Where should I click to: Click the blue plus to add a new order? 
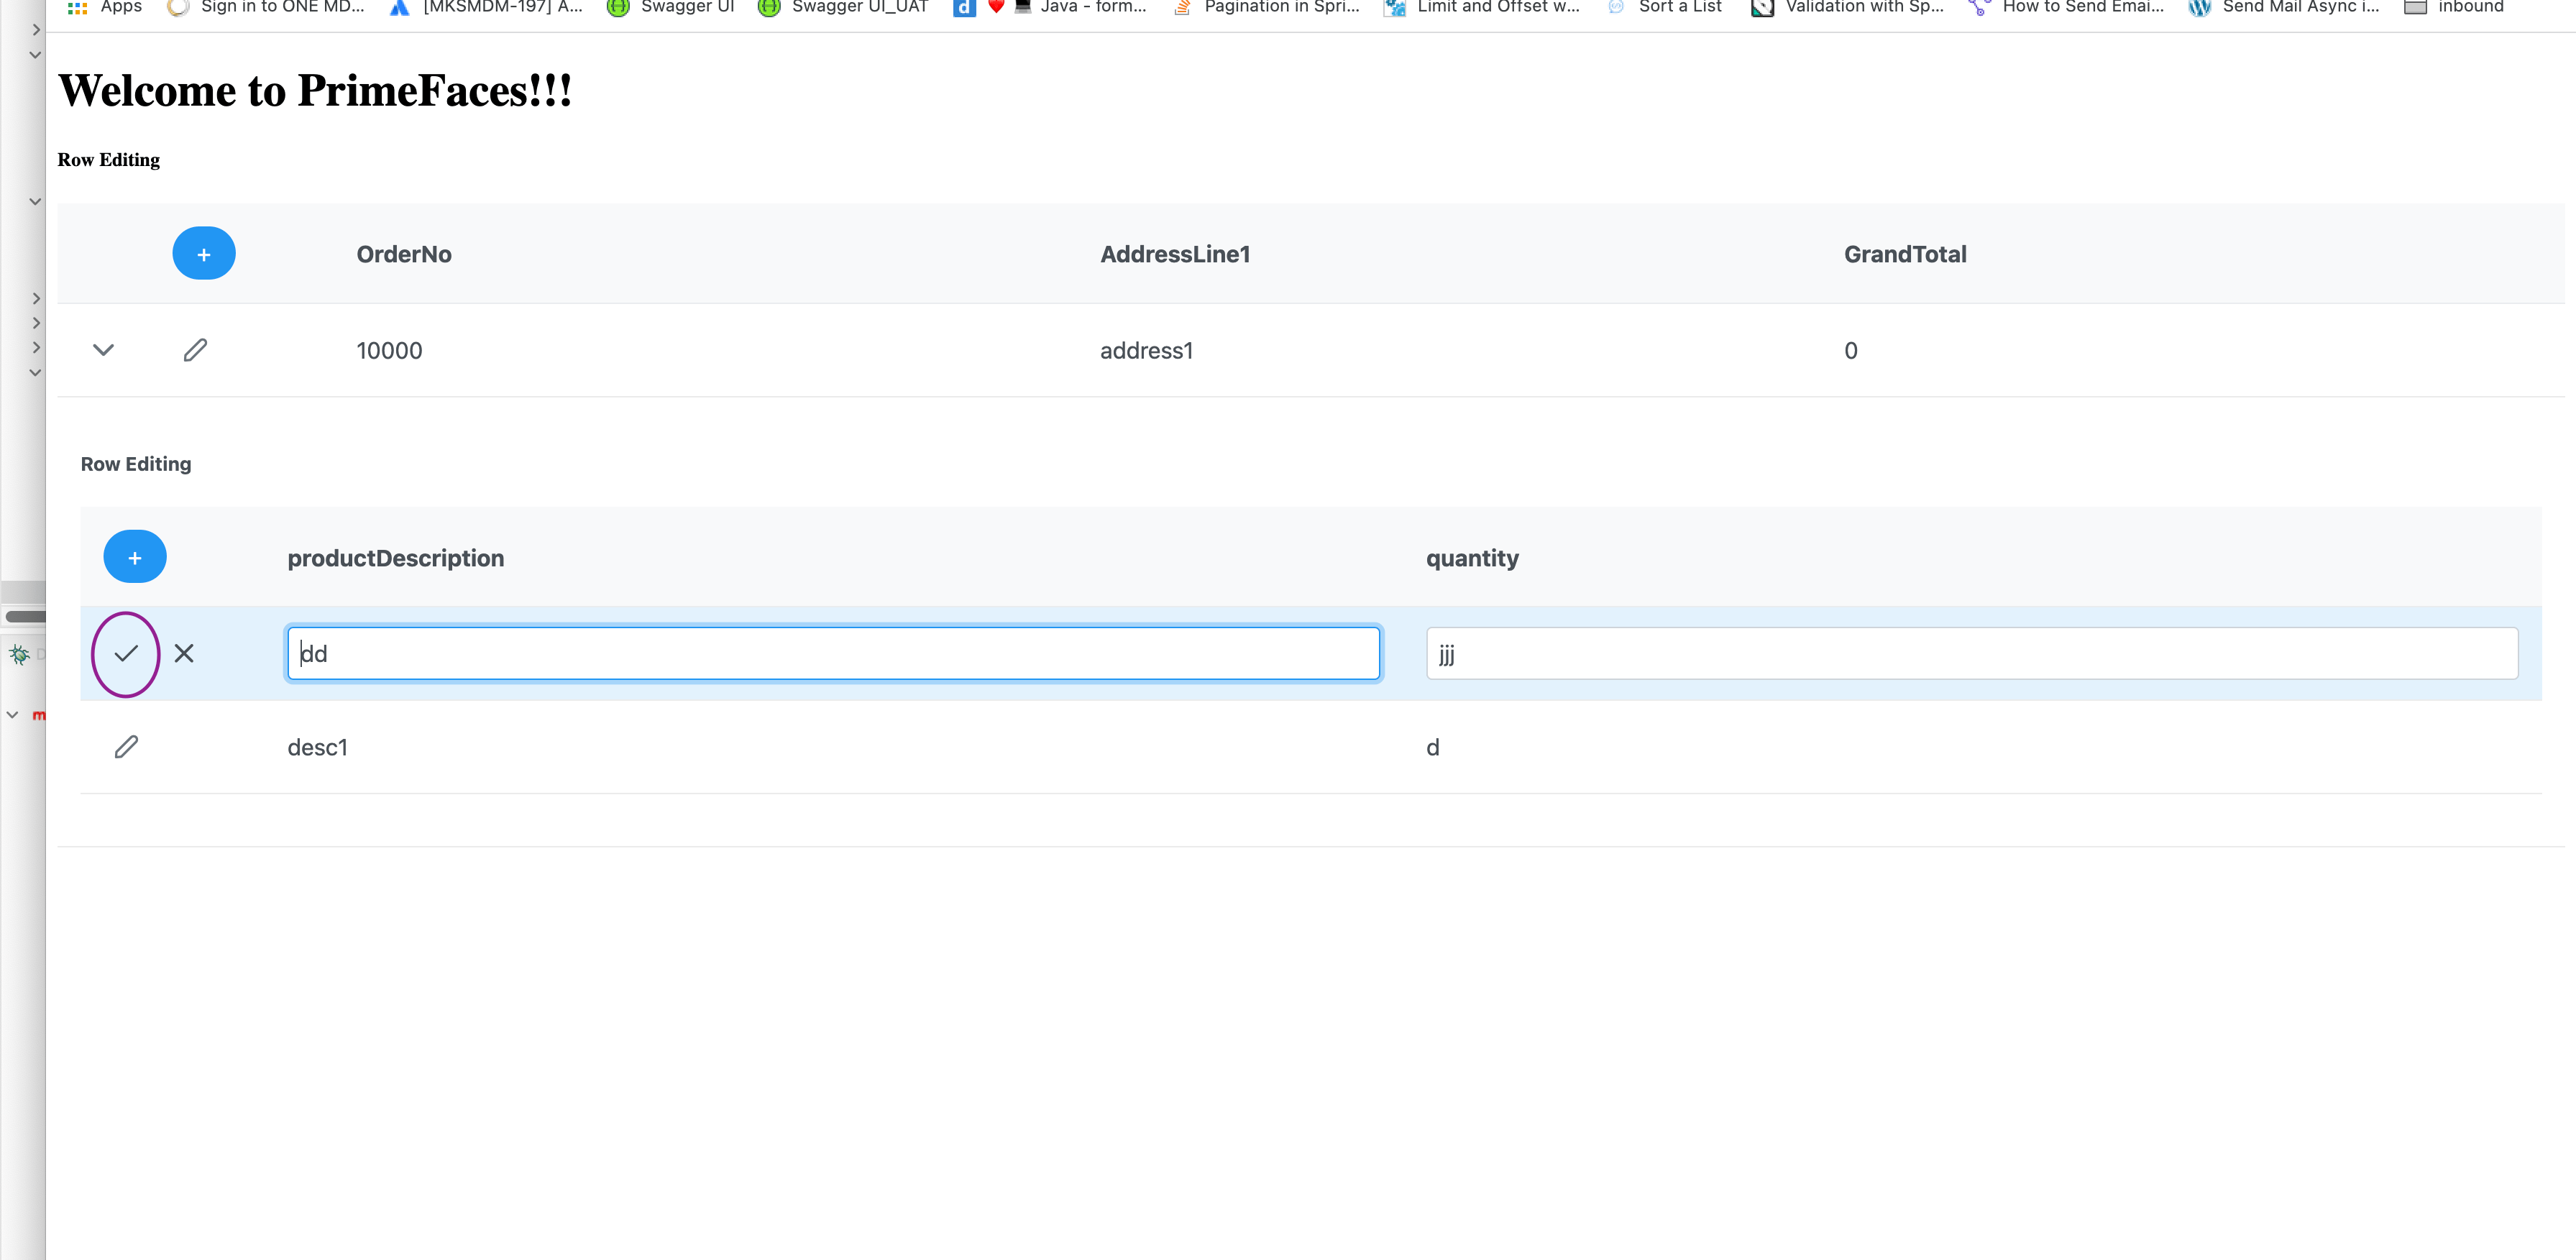pos(204,253)
